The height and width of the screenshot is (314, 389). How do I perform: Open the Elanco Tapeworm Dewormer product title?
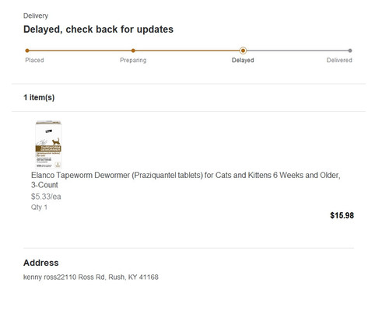pyautogui.click(x=186, y=180)
